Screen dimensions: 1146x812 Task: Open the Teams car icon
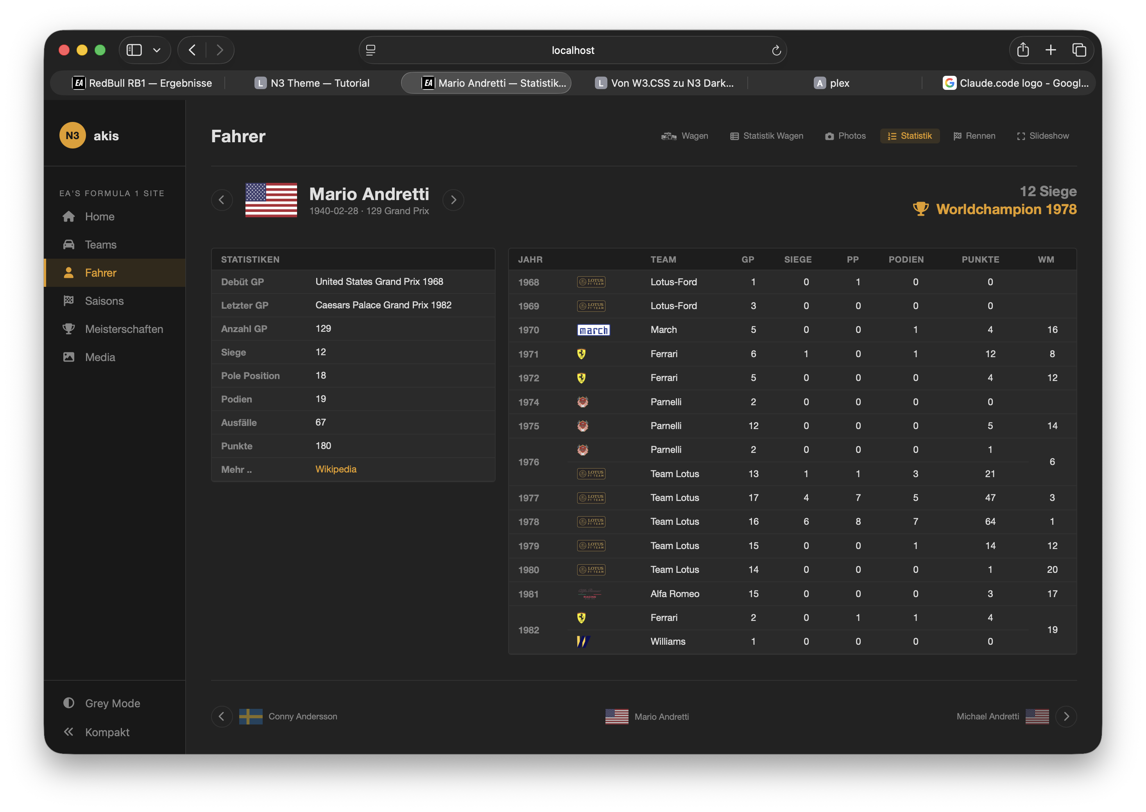[68, 245]
